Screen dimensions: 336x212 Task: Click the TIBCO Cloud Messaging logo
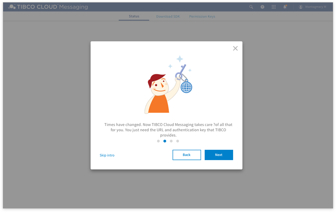48,7
